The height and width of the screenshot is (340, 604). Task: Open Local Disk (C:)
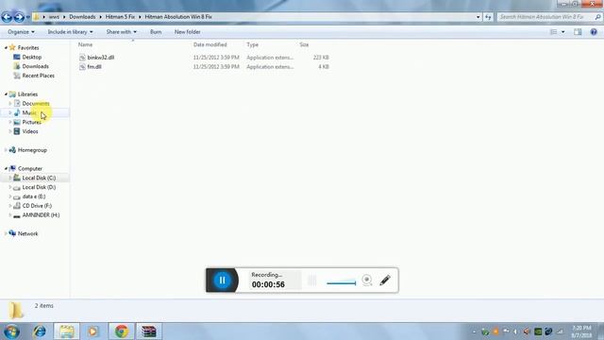coord(39,178)
